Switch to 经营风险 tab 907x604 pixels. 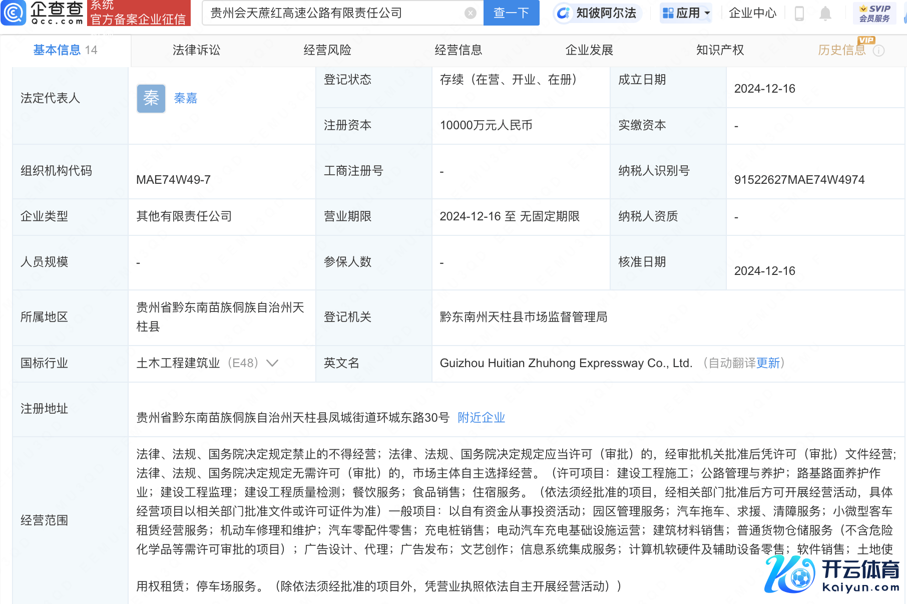coord(327,50)
